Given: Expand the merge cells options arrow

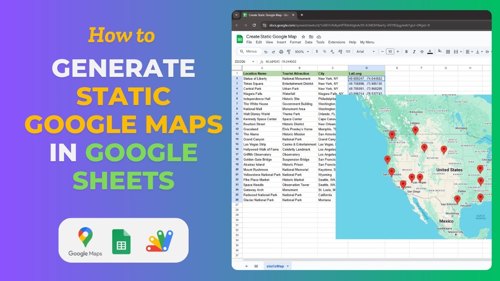Looking at the screenshot, I should (461, 52).
